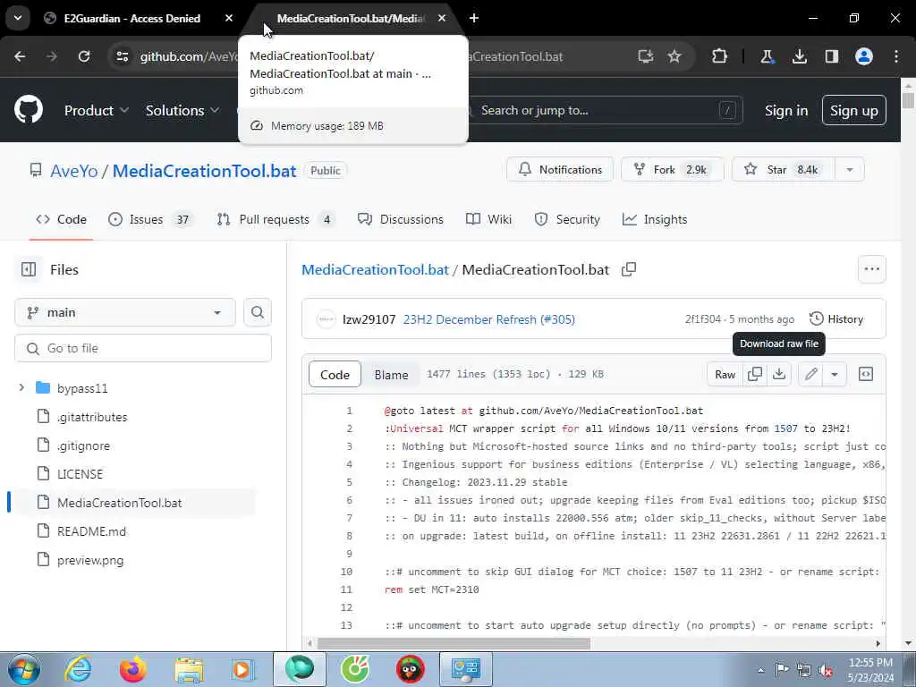916x687 pixels.
Task: Bookmark this page with the star icon
Action: [674, 56]
